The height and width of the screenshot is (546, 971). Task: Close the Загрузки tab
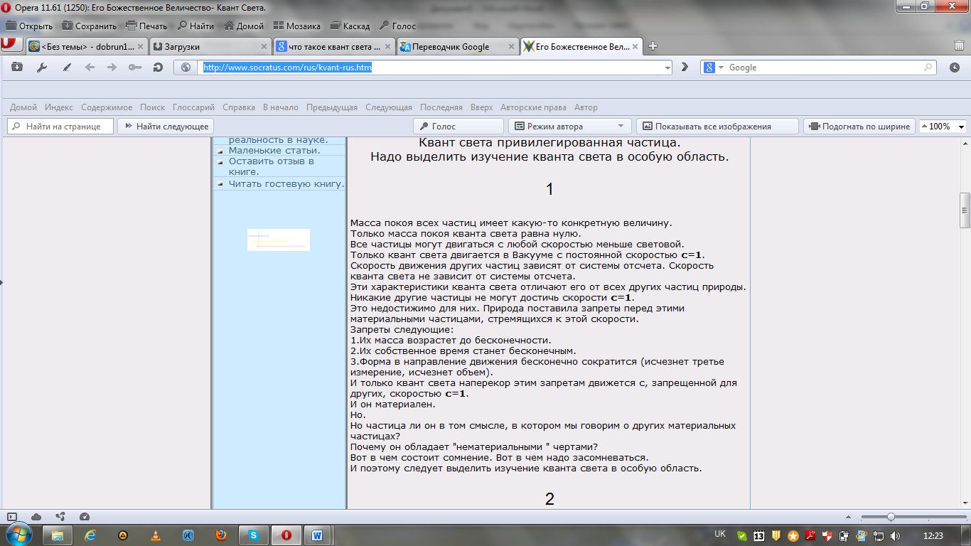point(264,46)
